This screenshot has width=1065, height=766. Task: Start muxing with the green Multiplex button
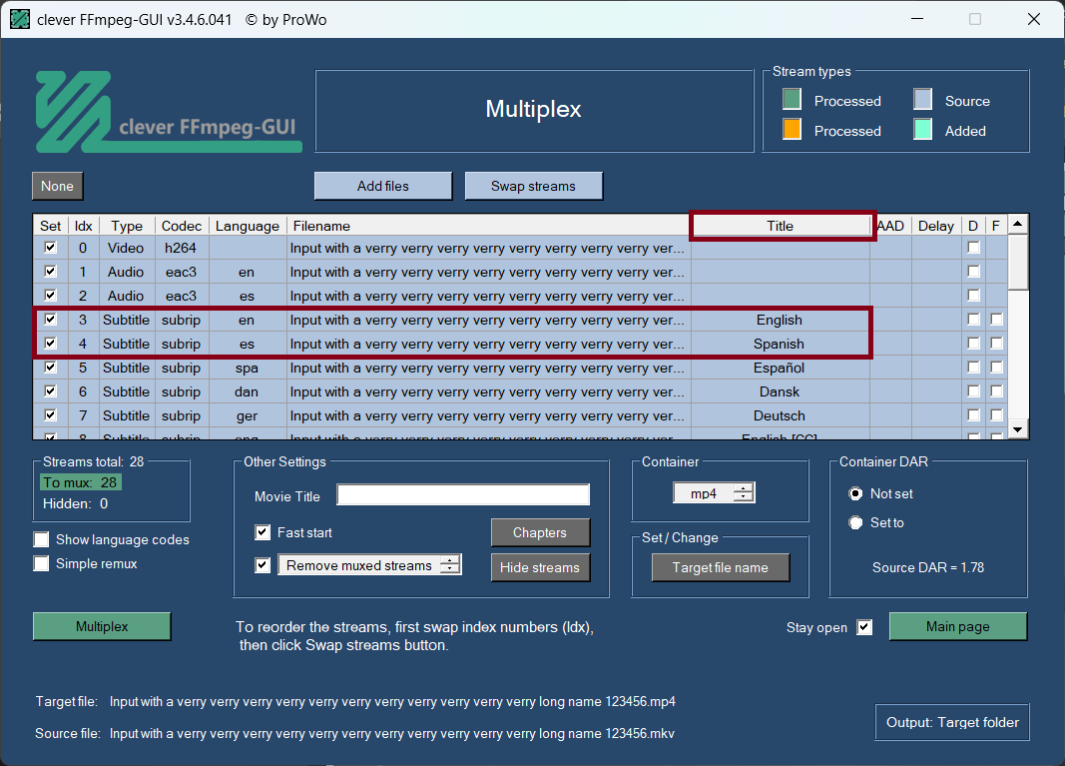[102, 626]
